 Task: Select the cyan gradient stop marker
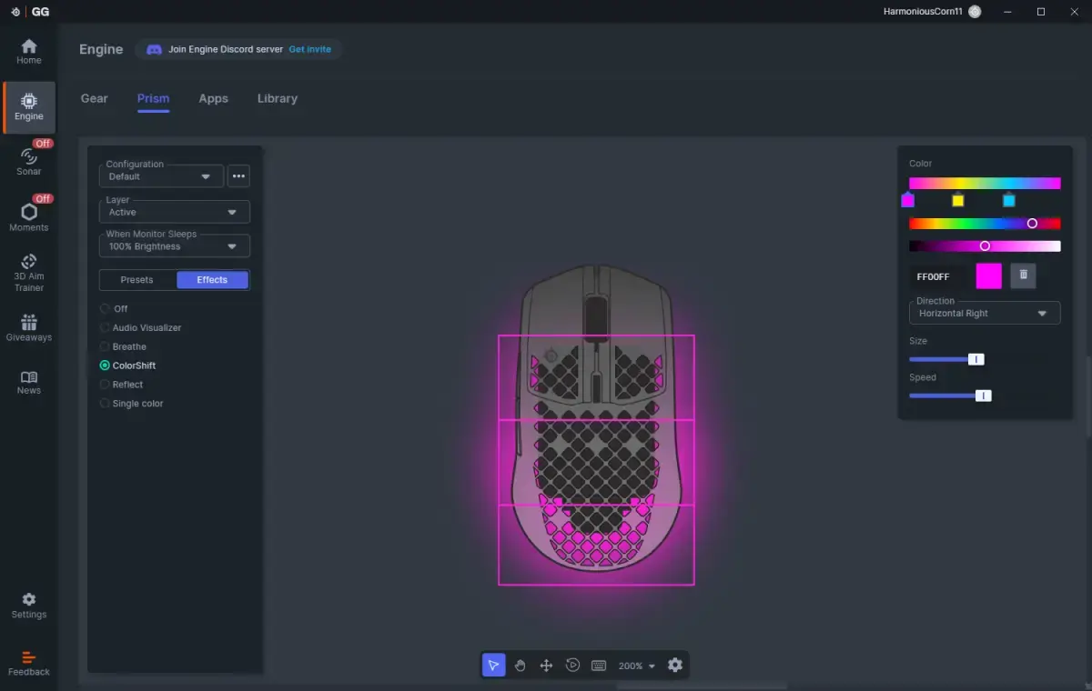[1008, 200]
